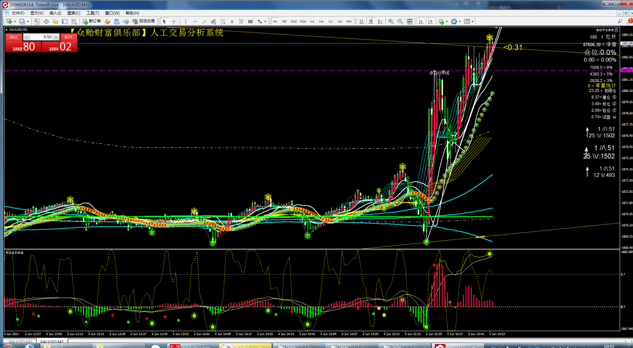Open the 工具(T) menu
The height and width of the screenshot is (348, 633).
pyautogui.click(x=92, y=13)
